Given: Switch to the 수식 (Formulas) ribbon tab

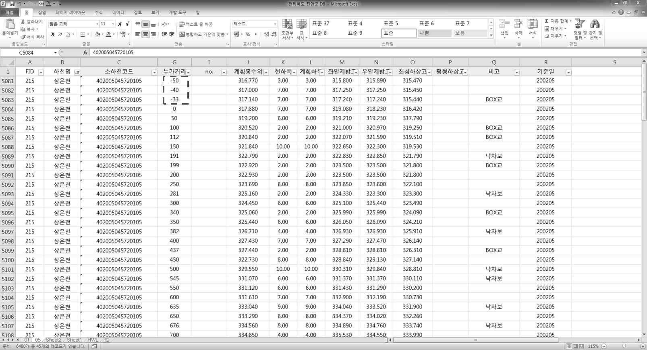Looking at the screenshot, I should coord(98,12).
